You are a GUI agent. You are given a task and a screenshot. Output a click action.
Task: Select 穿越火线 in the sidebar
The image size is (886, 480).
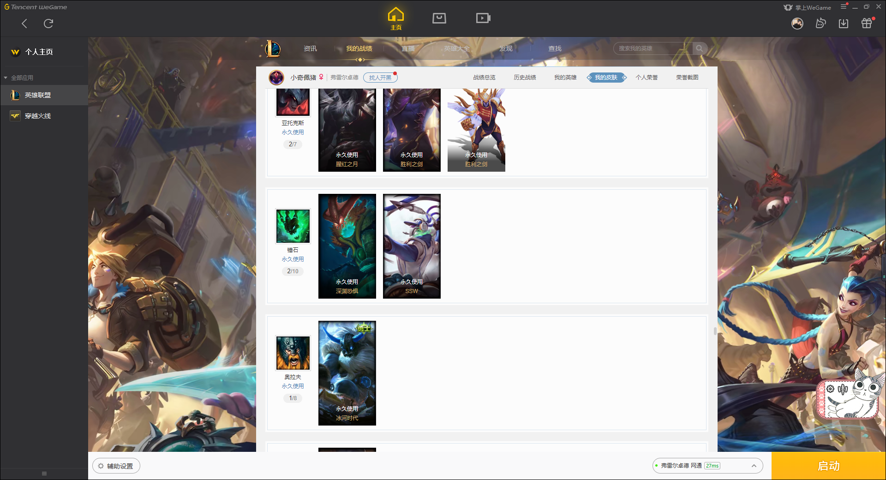(44, 116)
